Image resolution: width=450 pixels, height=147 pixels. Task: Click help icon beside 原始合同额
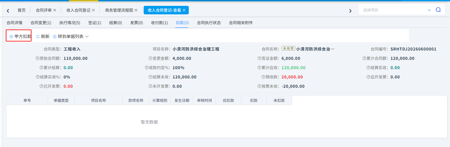coord(38,58)
